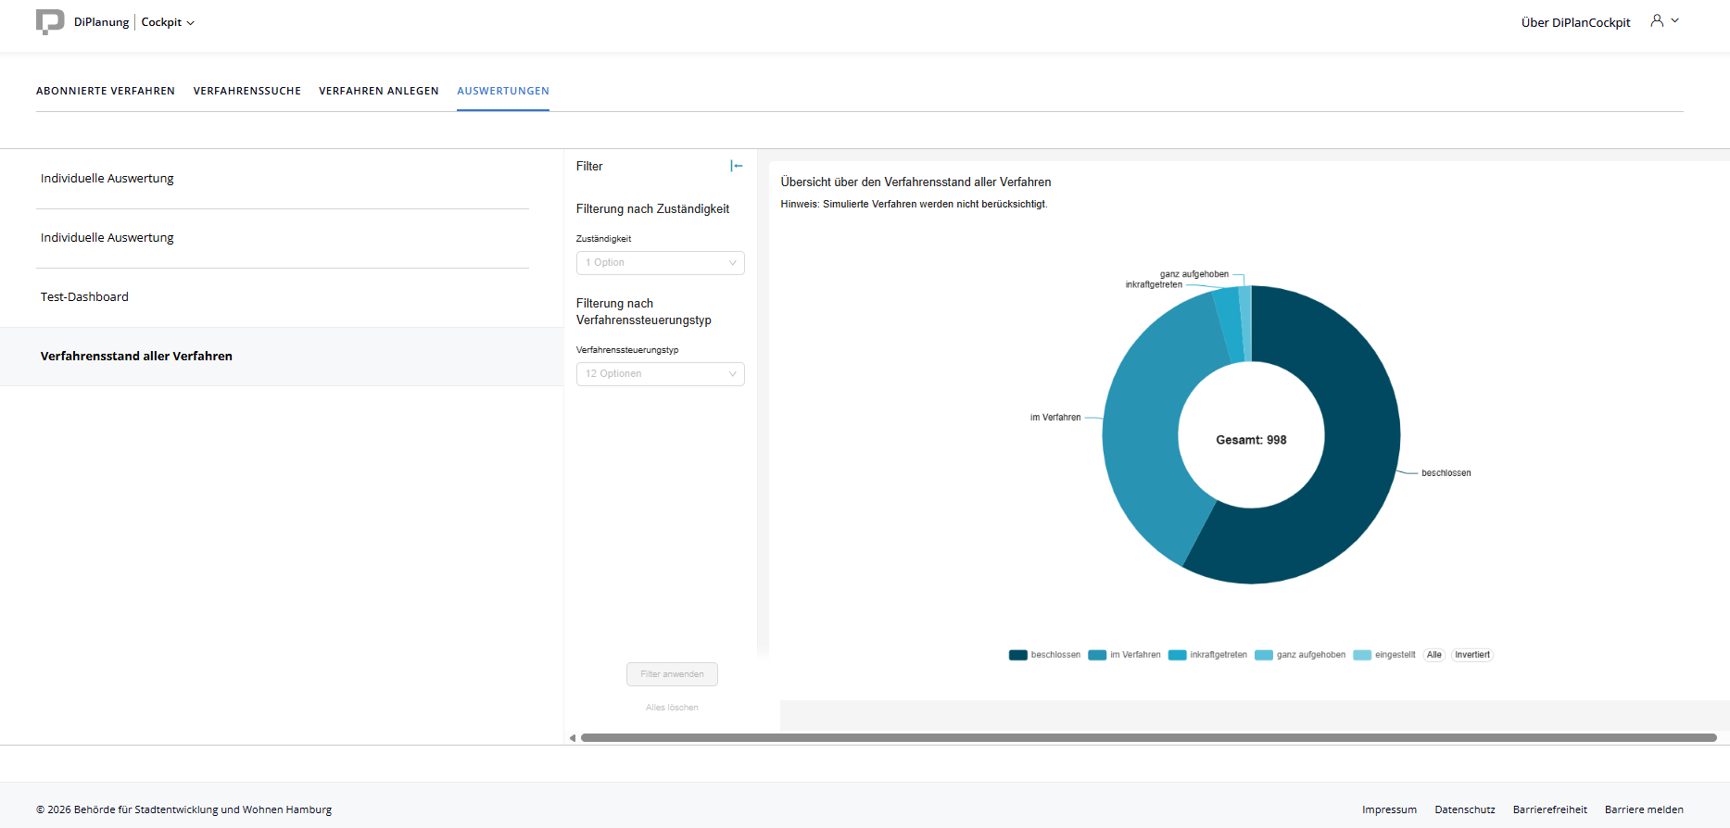Hide 'ganz aufgehoben' series via legend
Viewport: 1730px width, 828px height.
tap(1300, 655)
